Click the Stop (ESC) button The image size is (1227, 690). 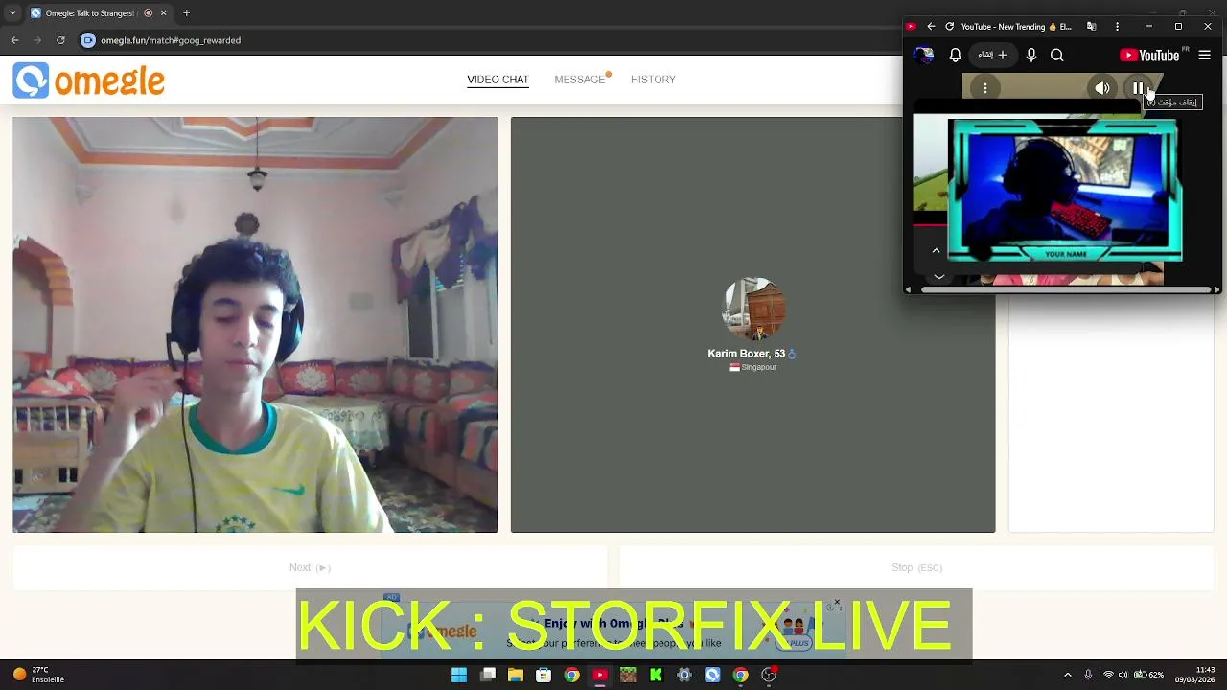coord(916,567)
